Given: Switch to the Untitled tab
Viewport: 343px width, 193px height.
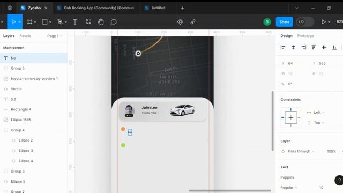Looking at the screenshot, I should [x=158, y=8].
